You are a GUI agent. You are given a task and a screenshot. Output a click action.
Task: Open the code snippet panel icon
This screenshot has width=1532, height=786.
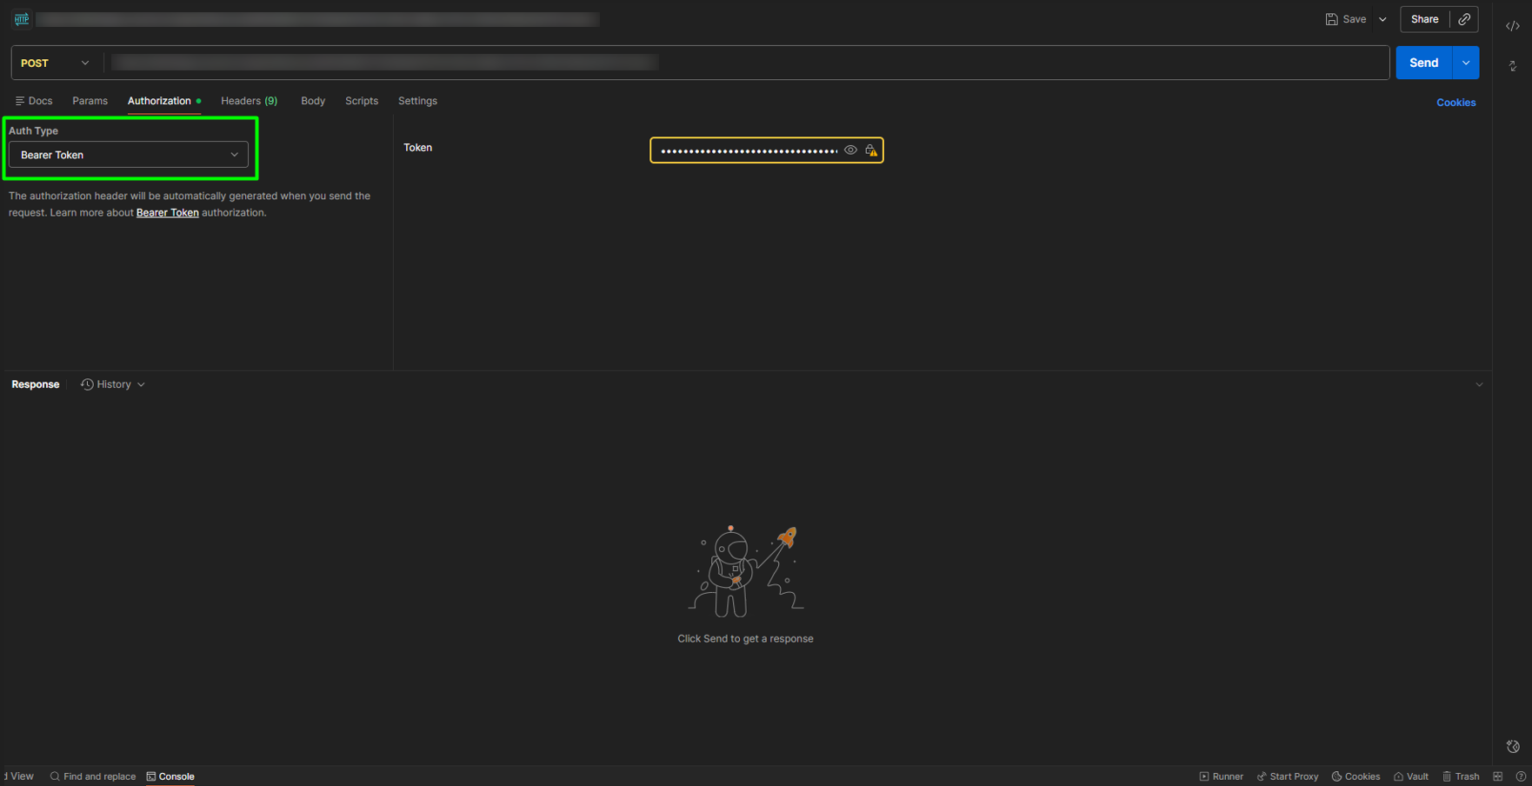point(1512,26)
